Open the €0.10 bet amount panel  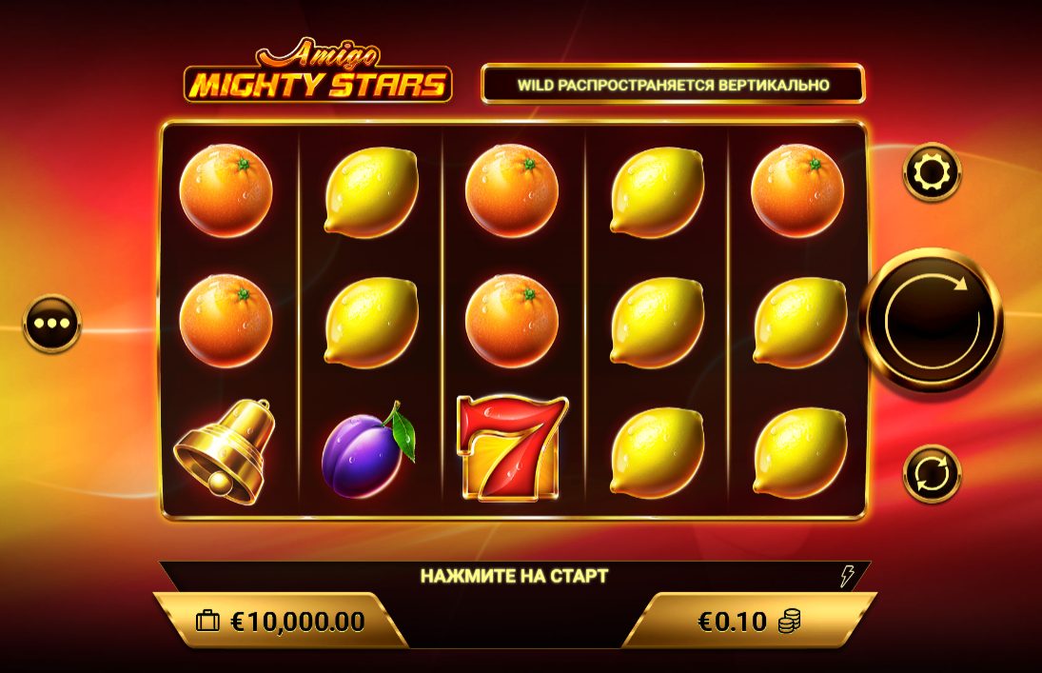750,622
